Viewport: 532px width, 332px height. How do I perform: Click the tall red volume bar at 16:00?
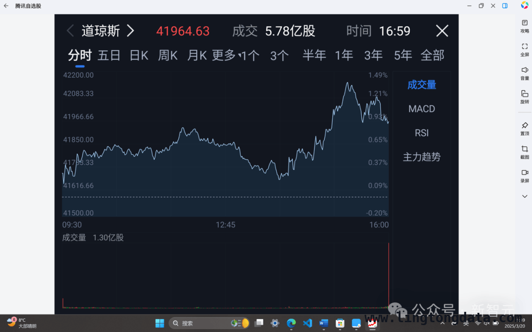tap(389, 274)
